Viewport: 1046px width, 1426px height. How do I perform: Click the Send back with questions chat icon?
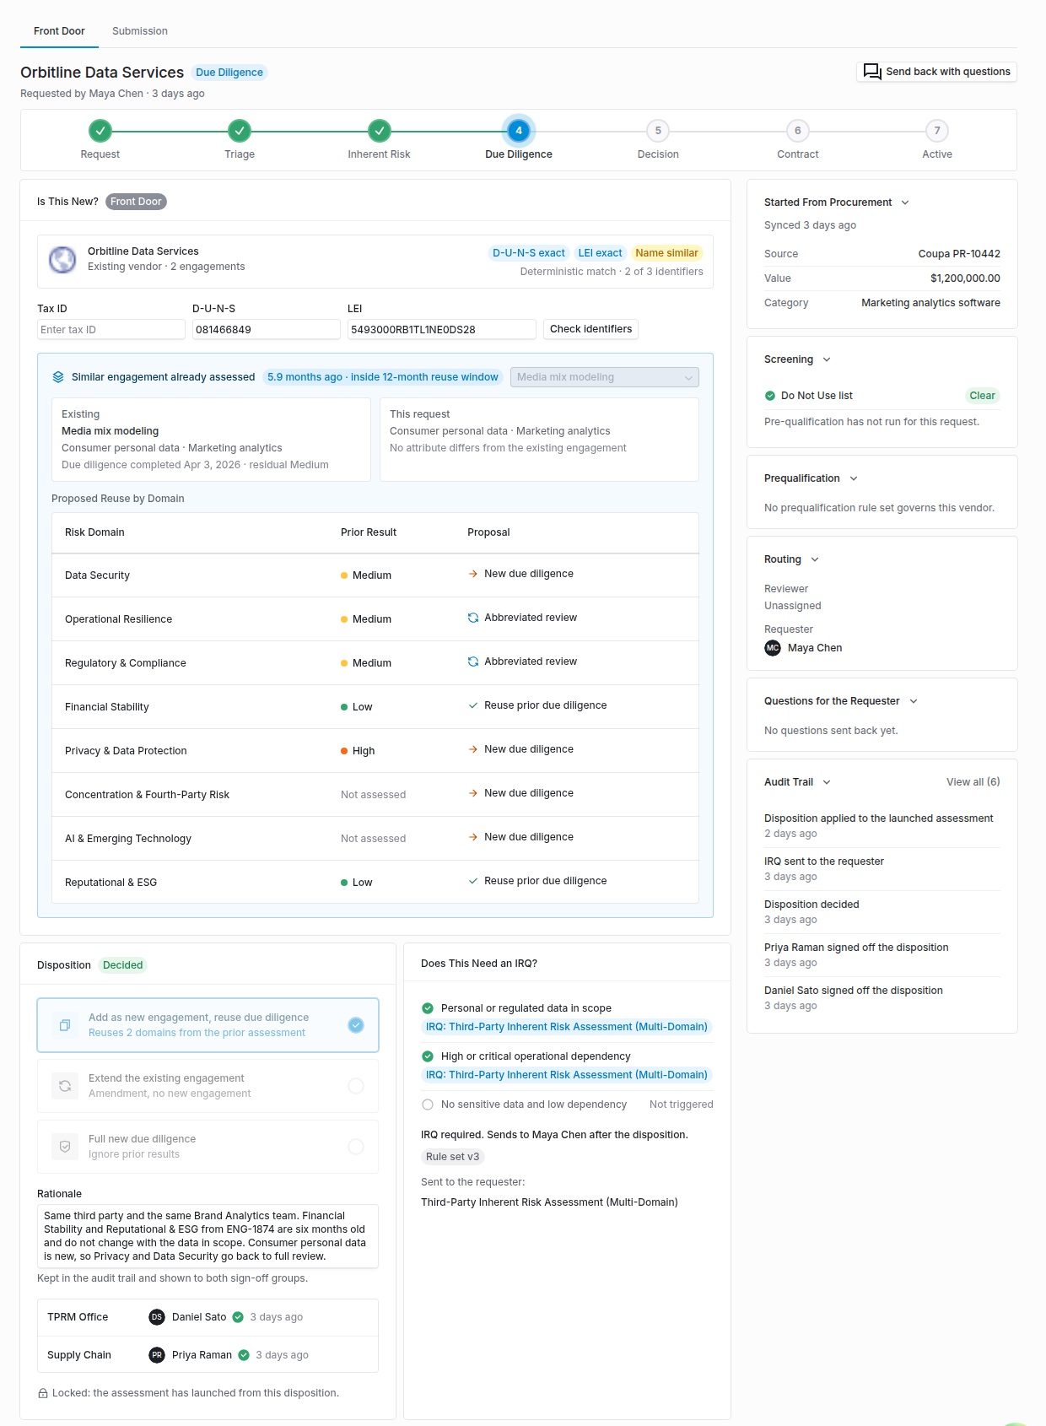click(872, 72)
